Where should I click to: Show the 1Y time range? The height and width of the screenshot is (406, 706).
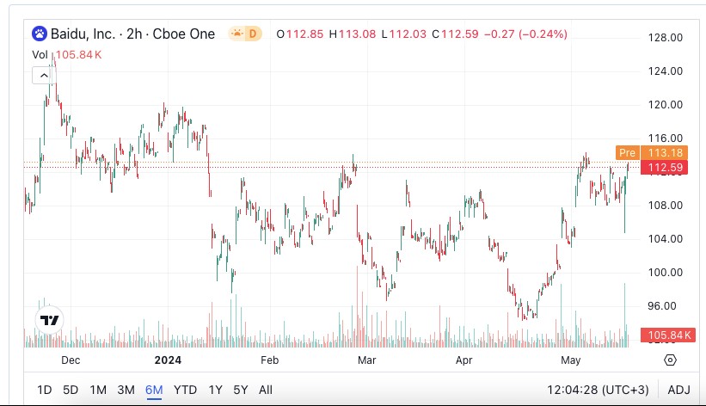coord(215,390)
